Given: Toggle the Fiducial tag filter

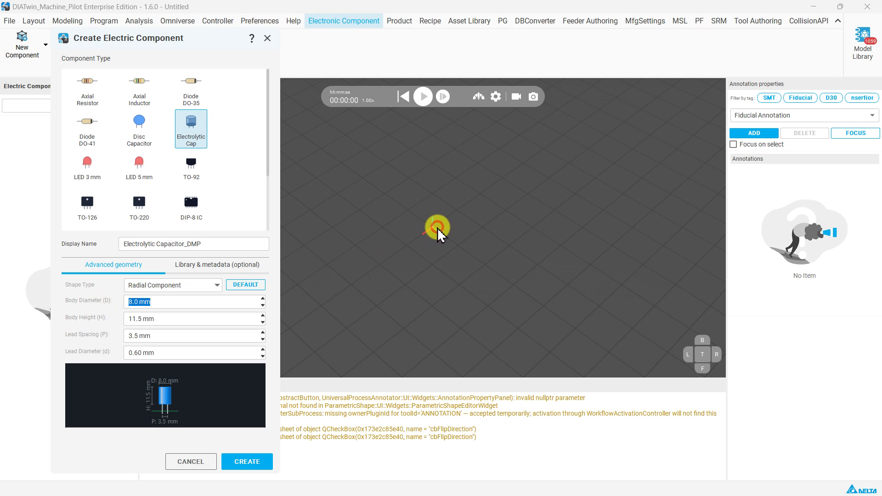Looking at the screenshot, I should [800, 98].
